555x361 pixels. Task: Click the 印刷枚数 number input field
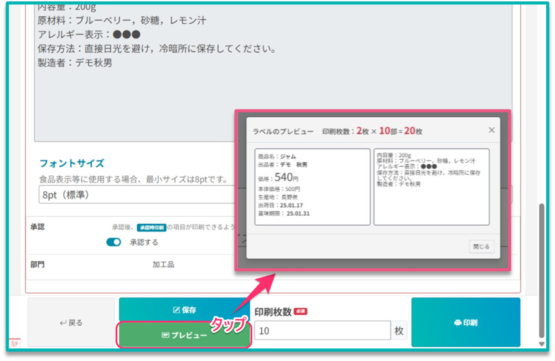click(x=322, y=330)
